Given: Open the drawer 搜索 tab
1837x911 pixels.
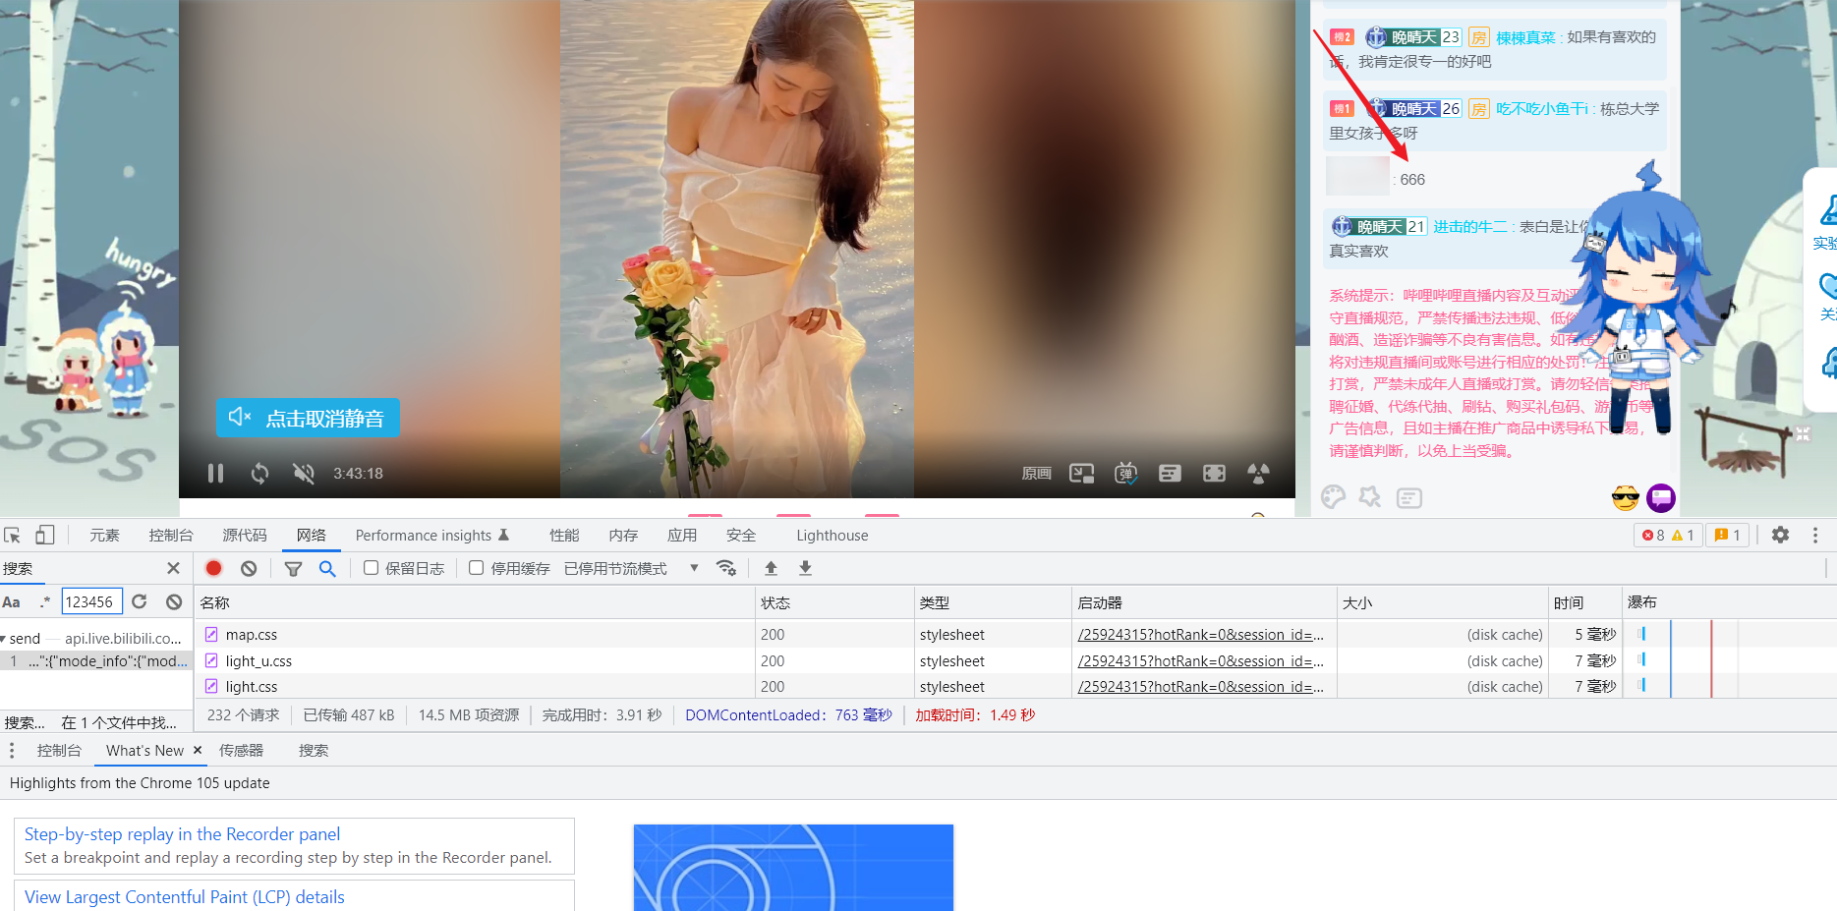Looking at the screenshot, I should click(314, 751).
